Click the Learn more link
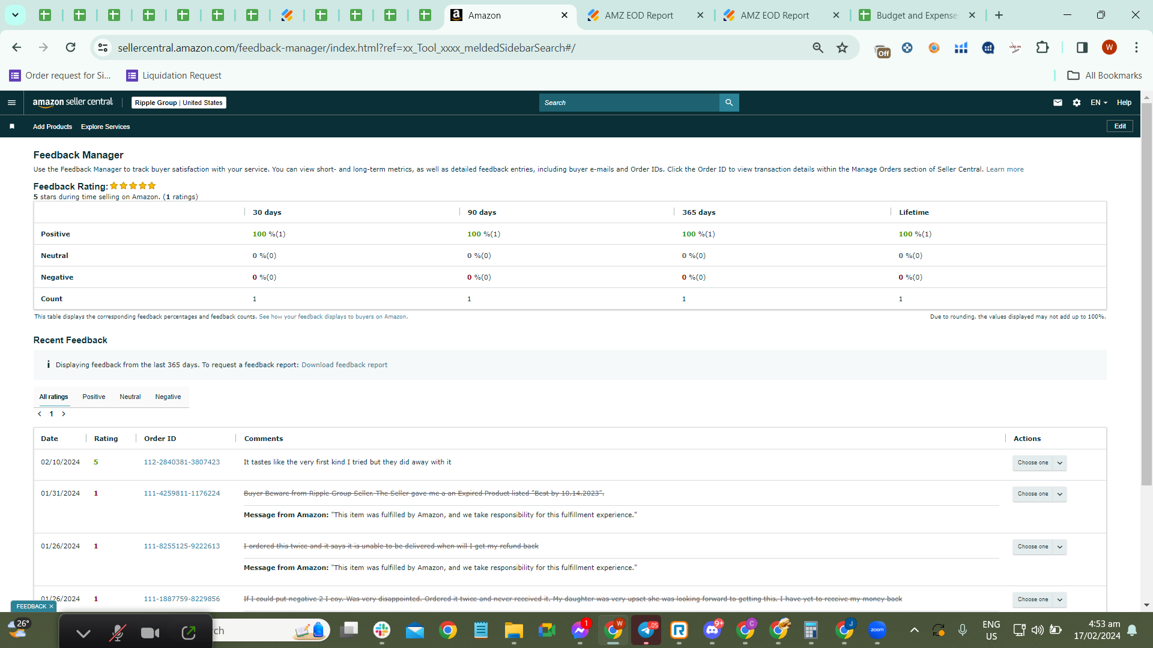 [1005, 169]
